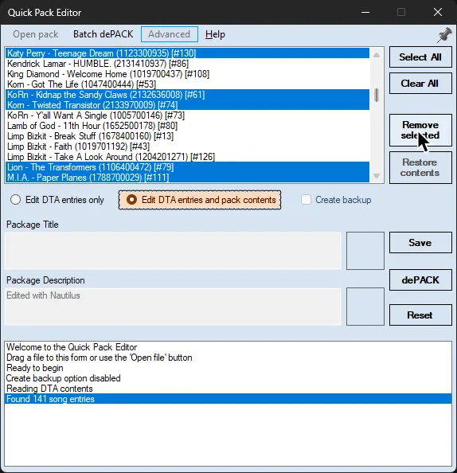Click log line Drag a file to this form
The image size is (457, 473).
tap(228, 358)
